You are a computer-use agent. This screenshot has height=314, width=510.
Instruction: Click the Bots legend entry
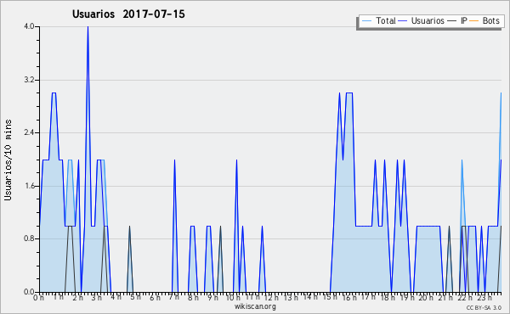[x=484, y=20]
